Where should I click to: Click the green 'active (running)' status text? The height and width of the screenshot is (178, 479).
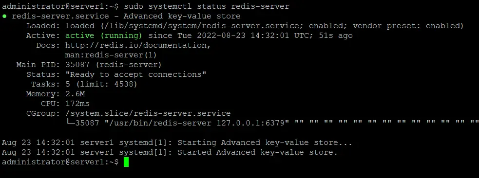click(x=104, y=36)
